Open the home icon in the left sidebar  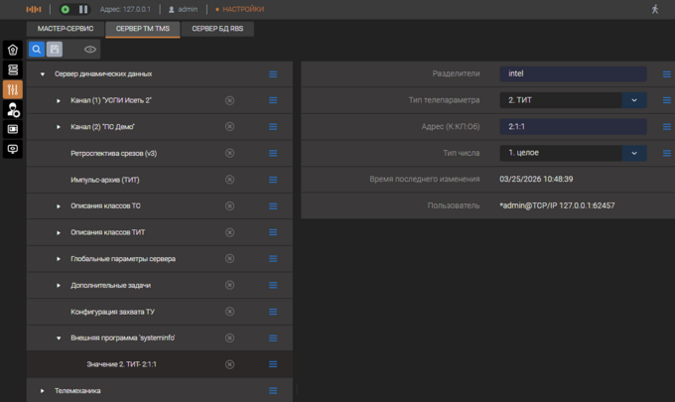click(x=13, y=50)
